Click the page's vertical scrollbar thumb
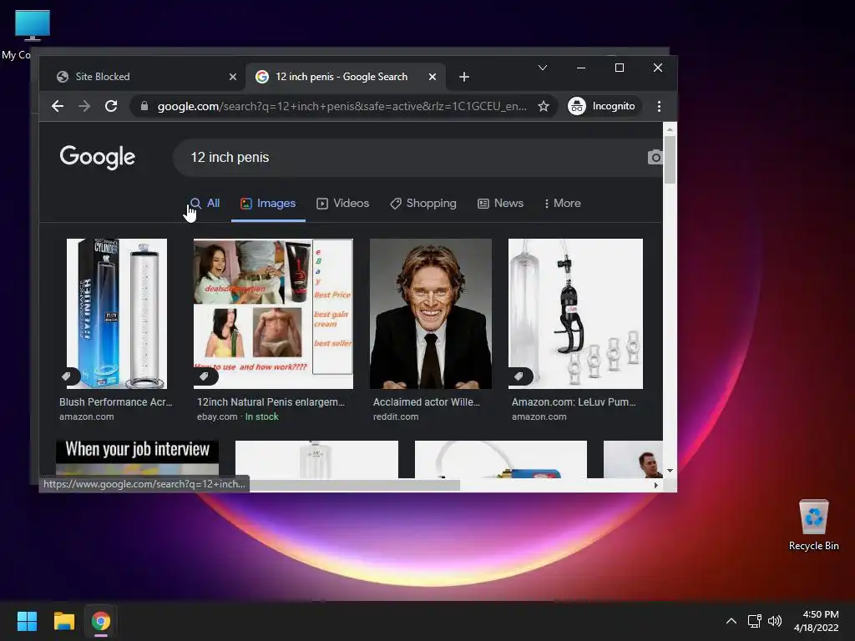Image resolution: width=855 pixels, height=641 pixels. click(x=670, y=159)
